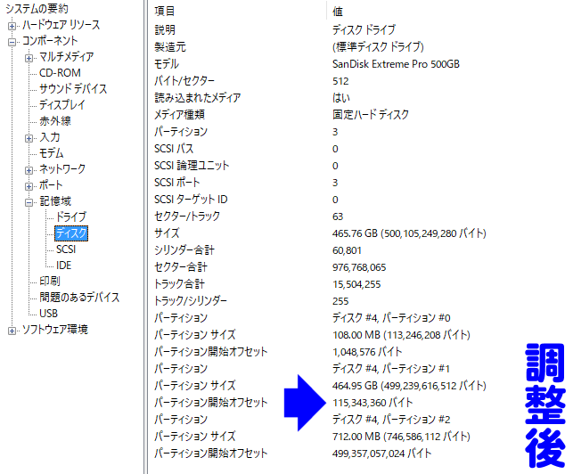Click the 1,048,576 バイト offset value
The image size is (573, 474).
(x=367, y=352)
